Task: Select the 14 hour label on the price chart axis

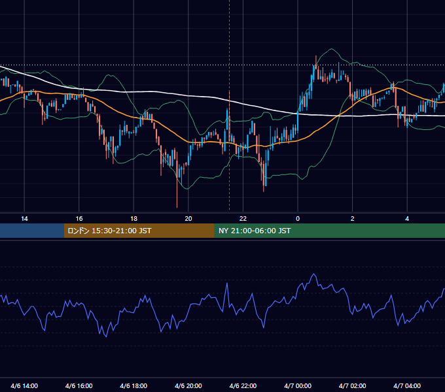Action: point(24,219)
